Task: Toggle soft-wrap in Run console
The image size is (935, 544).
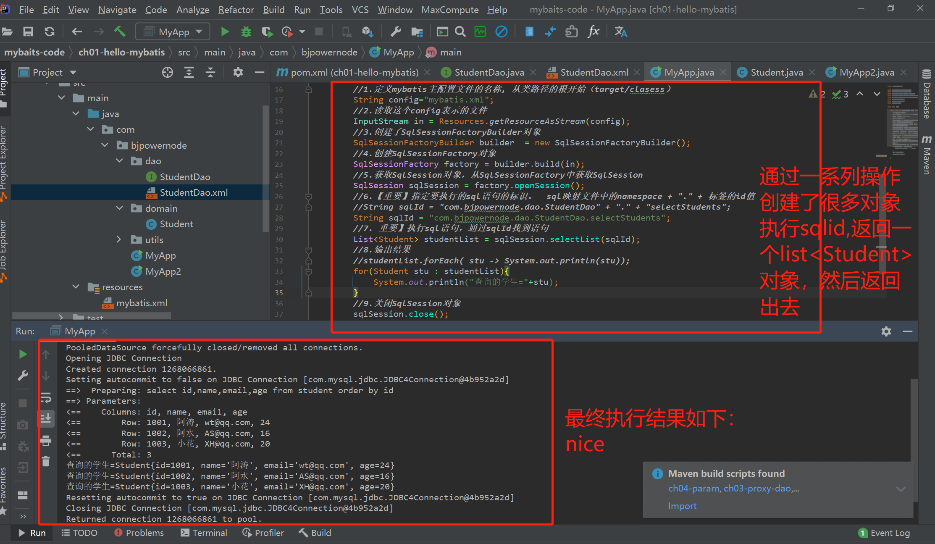Action: point(46,397)
